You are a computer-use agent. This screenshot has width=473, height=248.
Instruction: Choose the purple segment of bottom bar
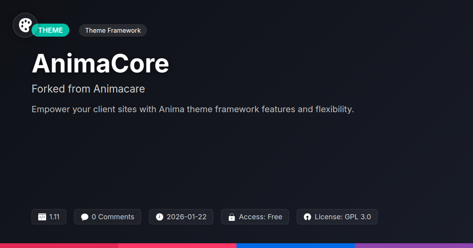(414, 245)
